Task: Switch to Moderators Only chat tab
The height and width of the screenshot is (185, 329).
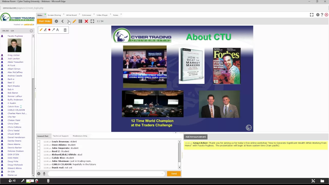Action: 80,136
